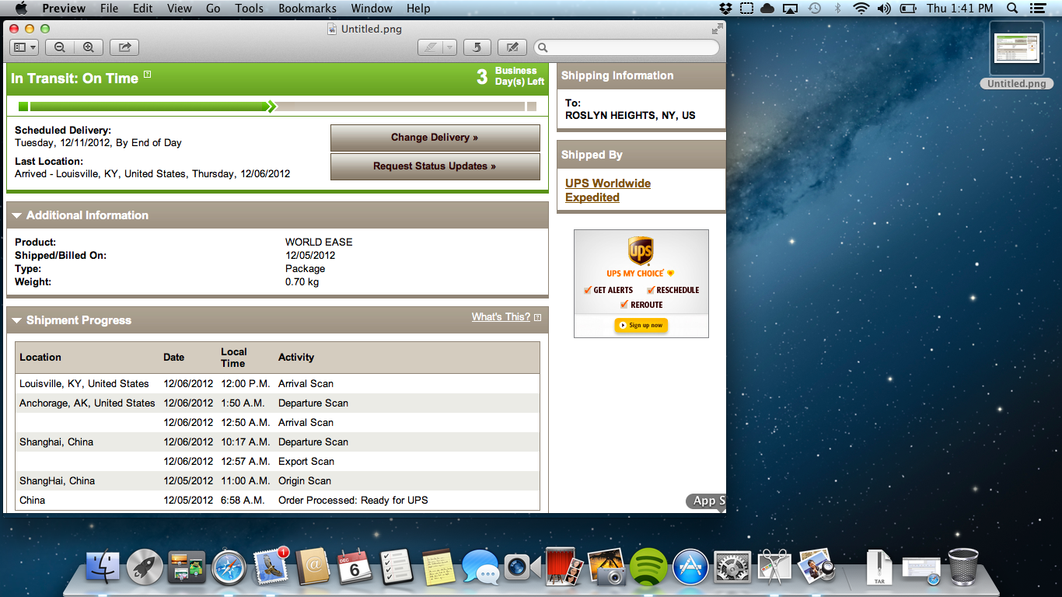Viewport: 1062px width, 597px height.
Task: Collapse the Shipment Progress section triangle
Action: [17, 320]
